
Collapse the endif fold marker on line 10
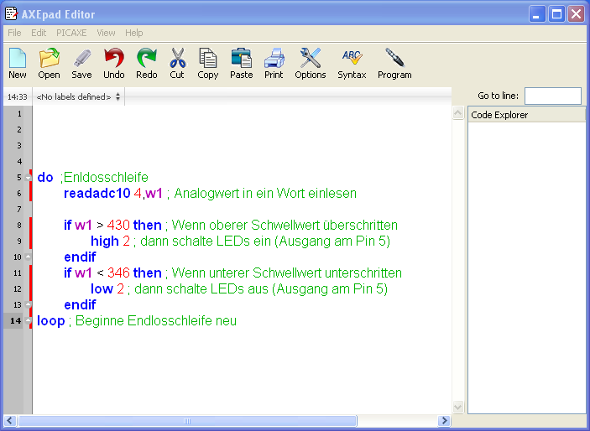pos(29,257)
